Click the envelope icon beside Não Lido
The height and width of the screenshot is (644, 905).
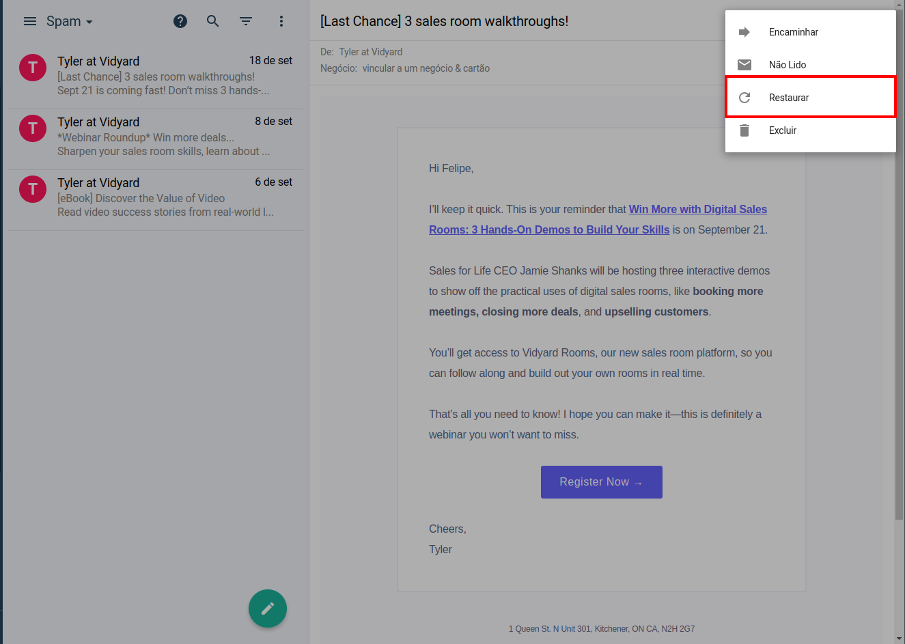744,65
